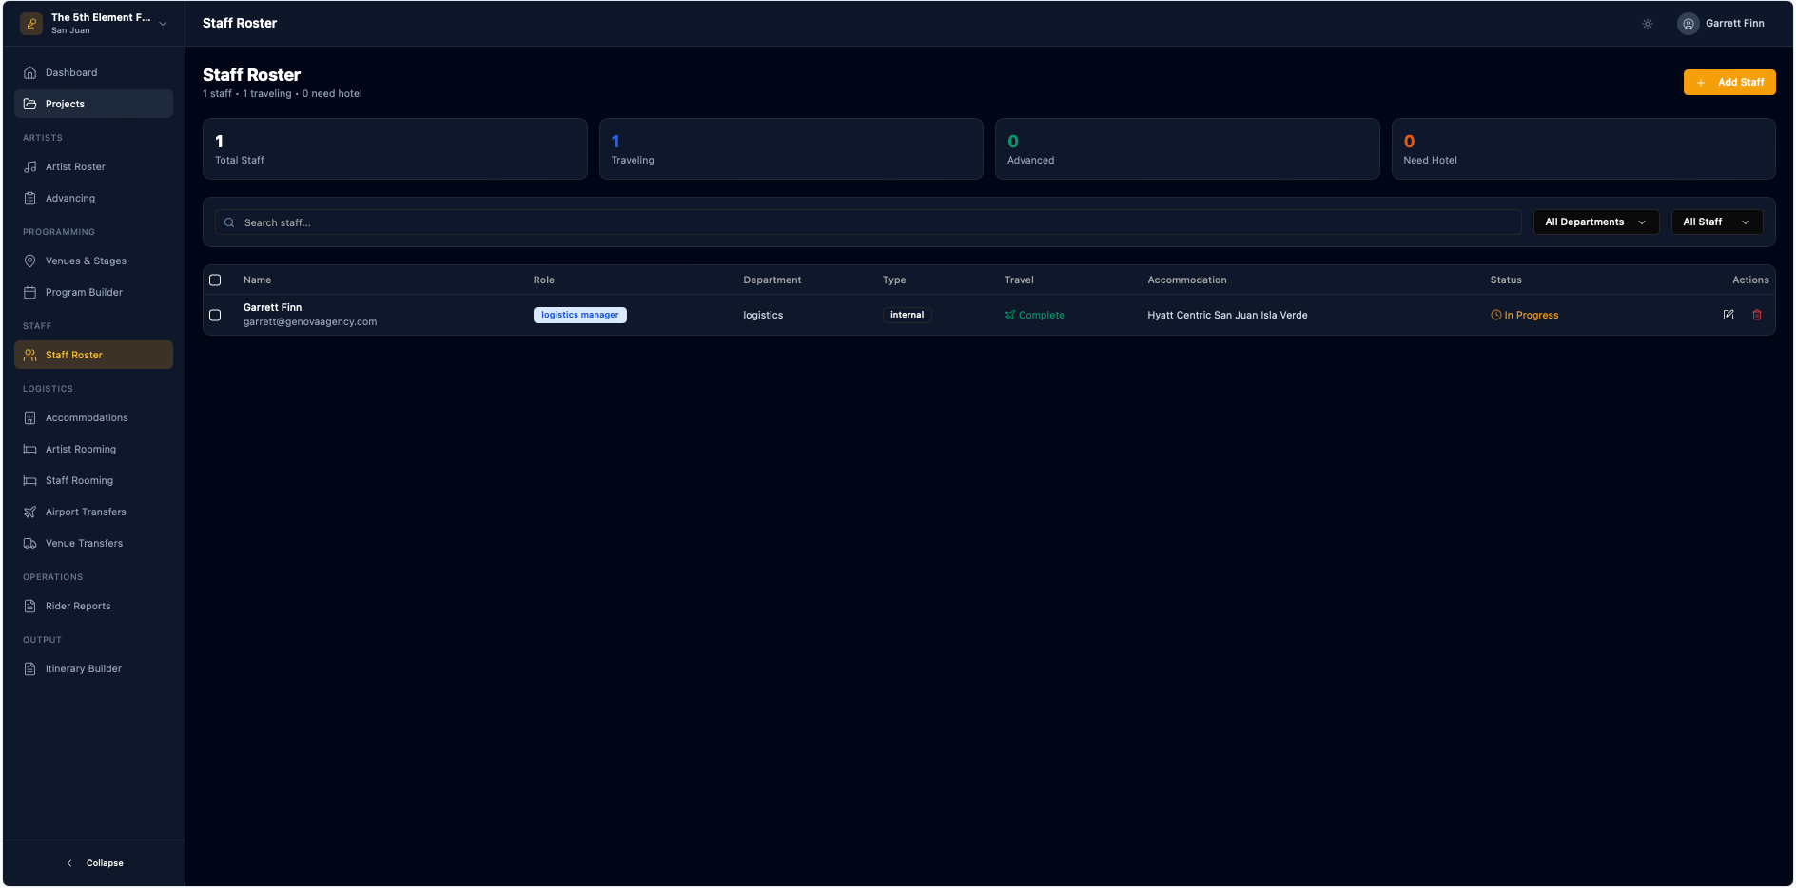Open the All Staff filter dropdown
Viewport: 1796px width, 888px height.
1716,222
